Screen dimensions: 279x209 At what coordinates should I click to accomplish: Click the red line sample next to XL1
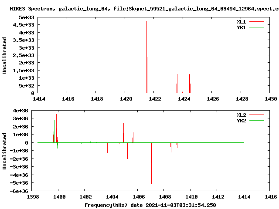coord(256,22)
